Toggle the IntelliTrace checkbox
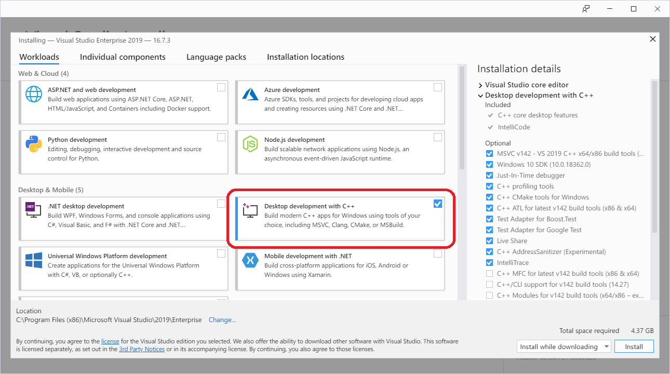670x374 pixels. (x=489, y=263)
